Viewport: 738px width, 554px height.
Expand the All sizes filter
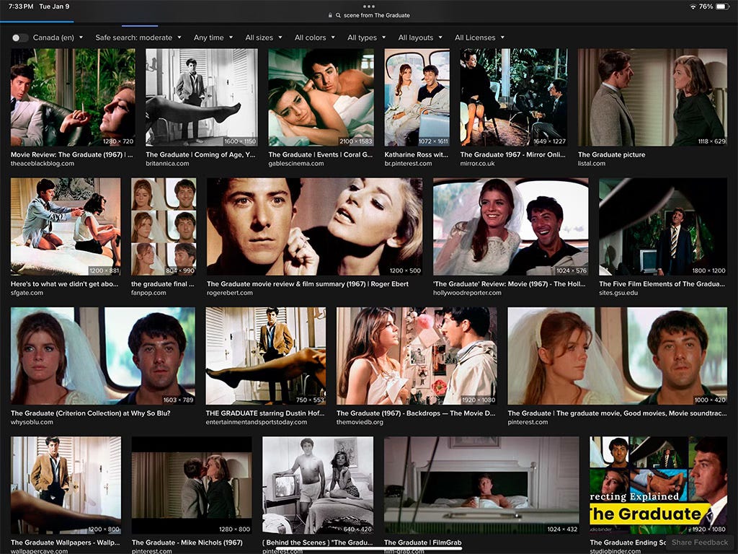(264, 38)
